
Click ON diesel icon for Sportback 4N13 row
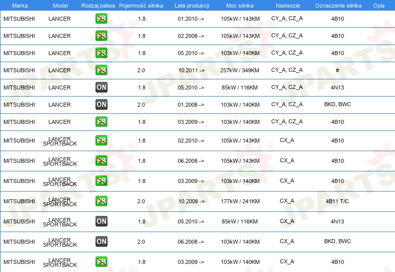pos(101,221)
